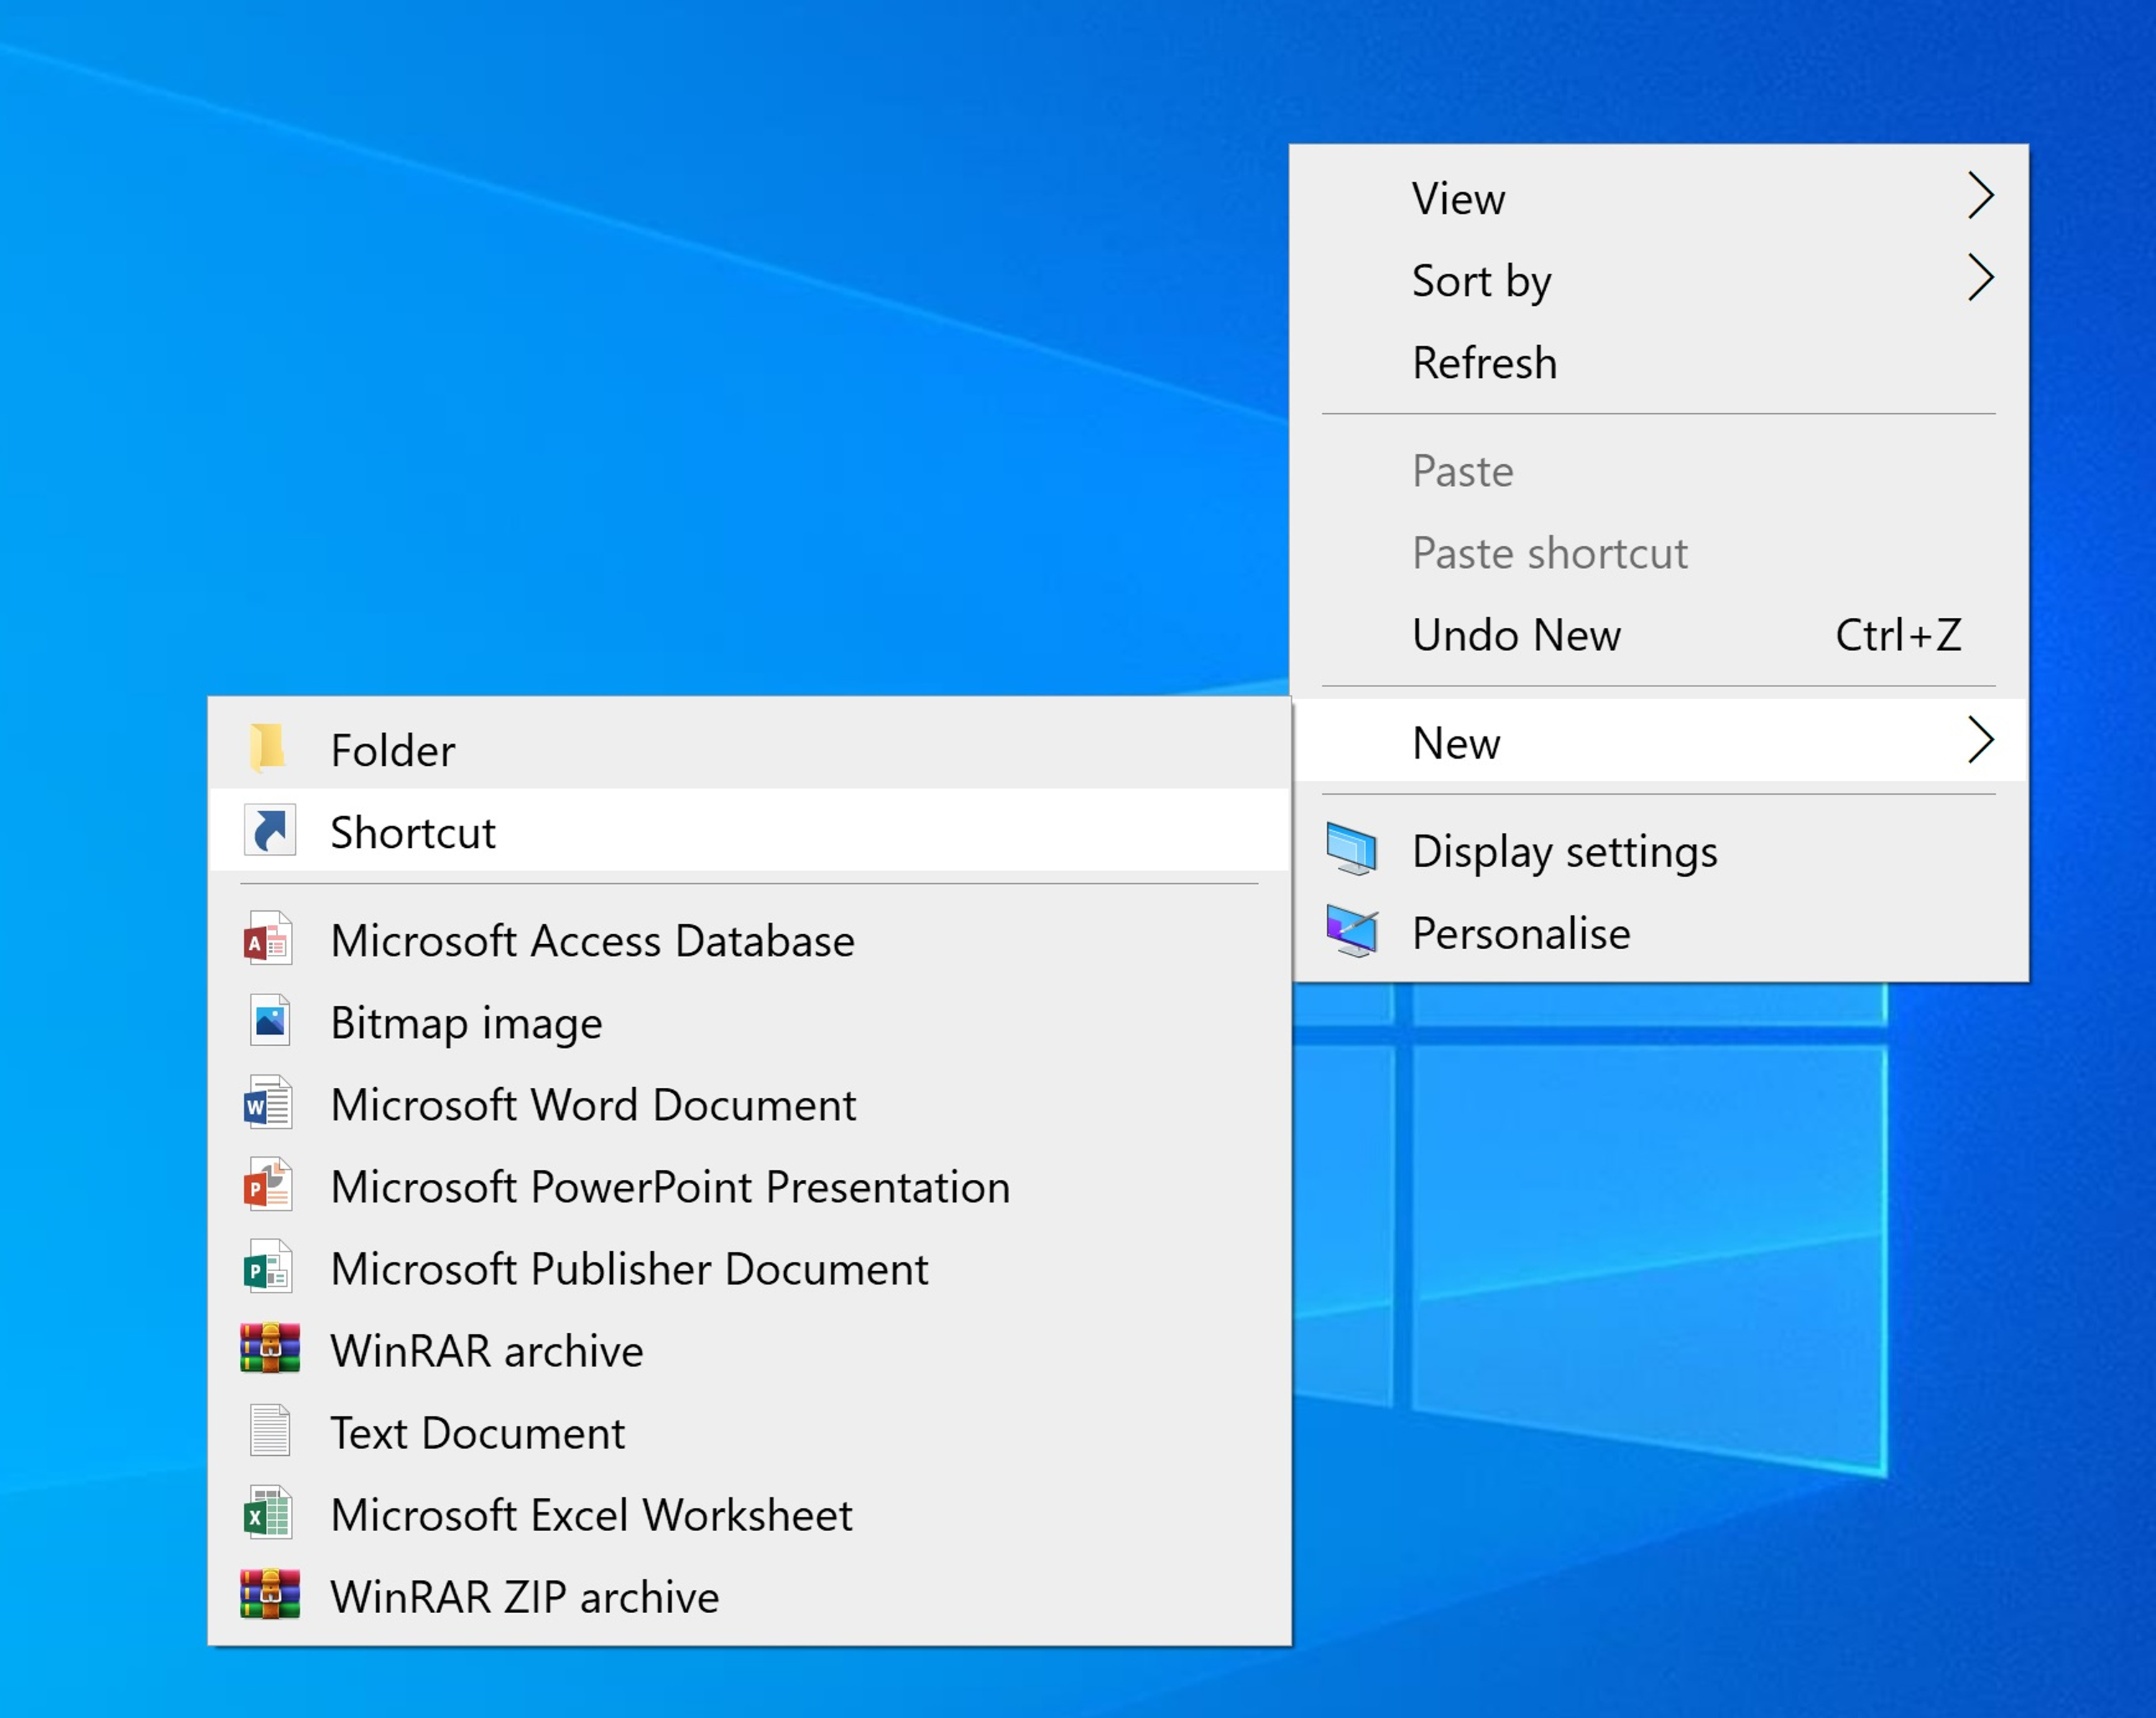Click the Ctrl+Z shortcut hint text

pos(1899,635)
